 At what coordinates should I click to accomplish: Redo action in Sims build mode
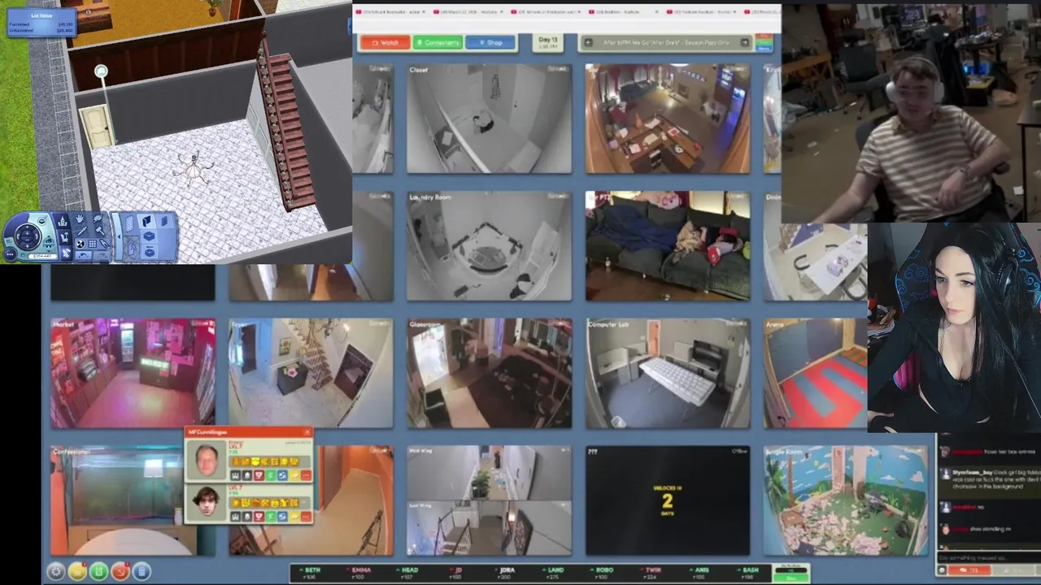click(x=102, y=255)
